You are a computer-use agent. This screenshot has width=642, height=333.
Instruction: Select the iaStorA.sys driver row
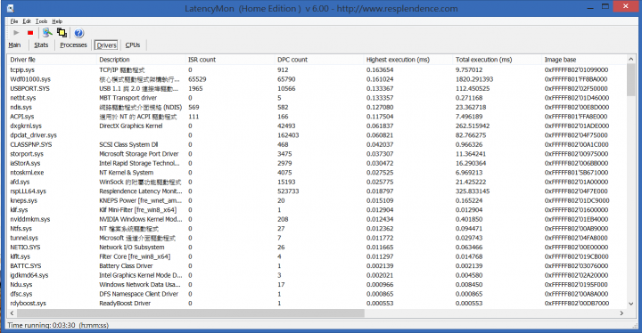click(317, 163)
